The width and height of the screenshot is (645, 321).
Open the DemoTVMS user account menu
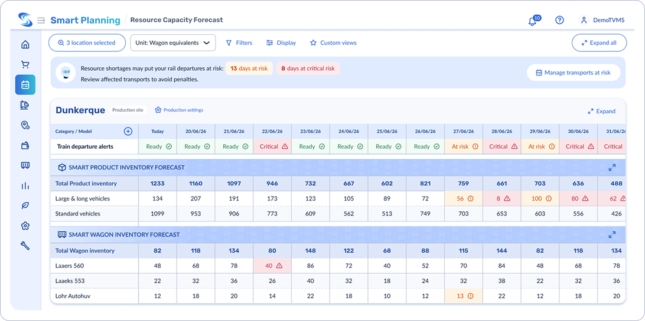coord(602,20)
